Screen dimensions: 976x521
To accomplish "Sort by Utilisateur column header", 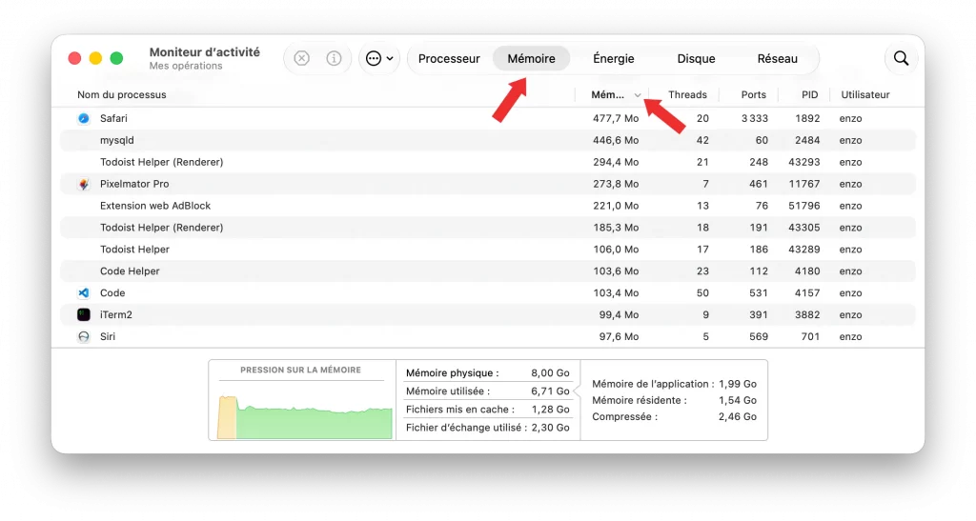I will pyautogui.click(x=865, y=94).
